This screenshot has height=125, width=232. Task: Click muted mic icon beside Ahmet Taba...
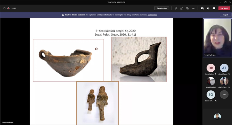[x=229, y=74]
